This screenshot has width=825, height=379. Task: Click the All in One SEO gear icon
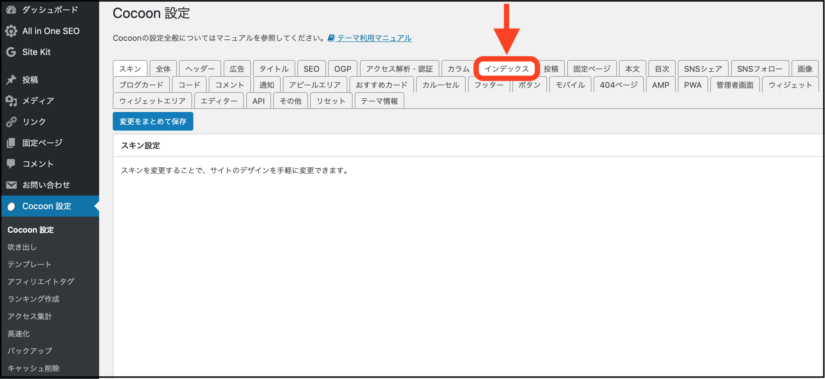click(x=11, y=31)
